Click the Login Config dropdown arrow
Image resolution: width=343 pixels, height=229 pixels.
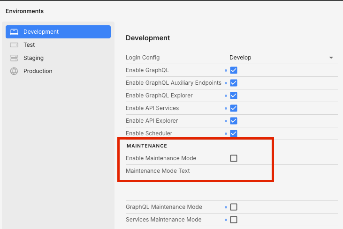tap(331, 58)
